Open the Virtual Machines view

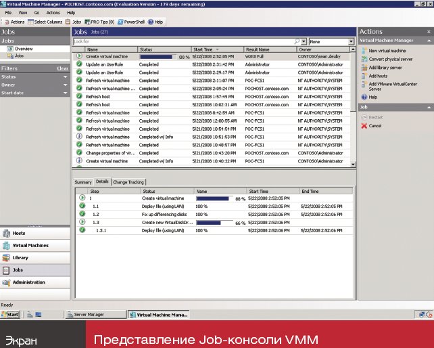click(30, 245)
